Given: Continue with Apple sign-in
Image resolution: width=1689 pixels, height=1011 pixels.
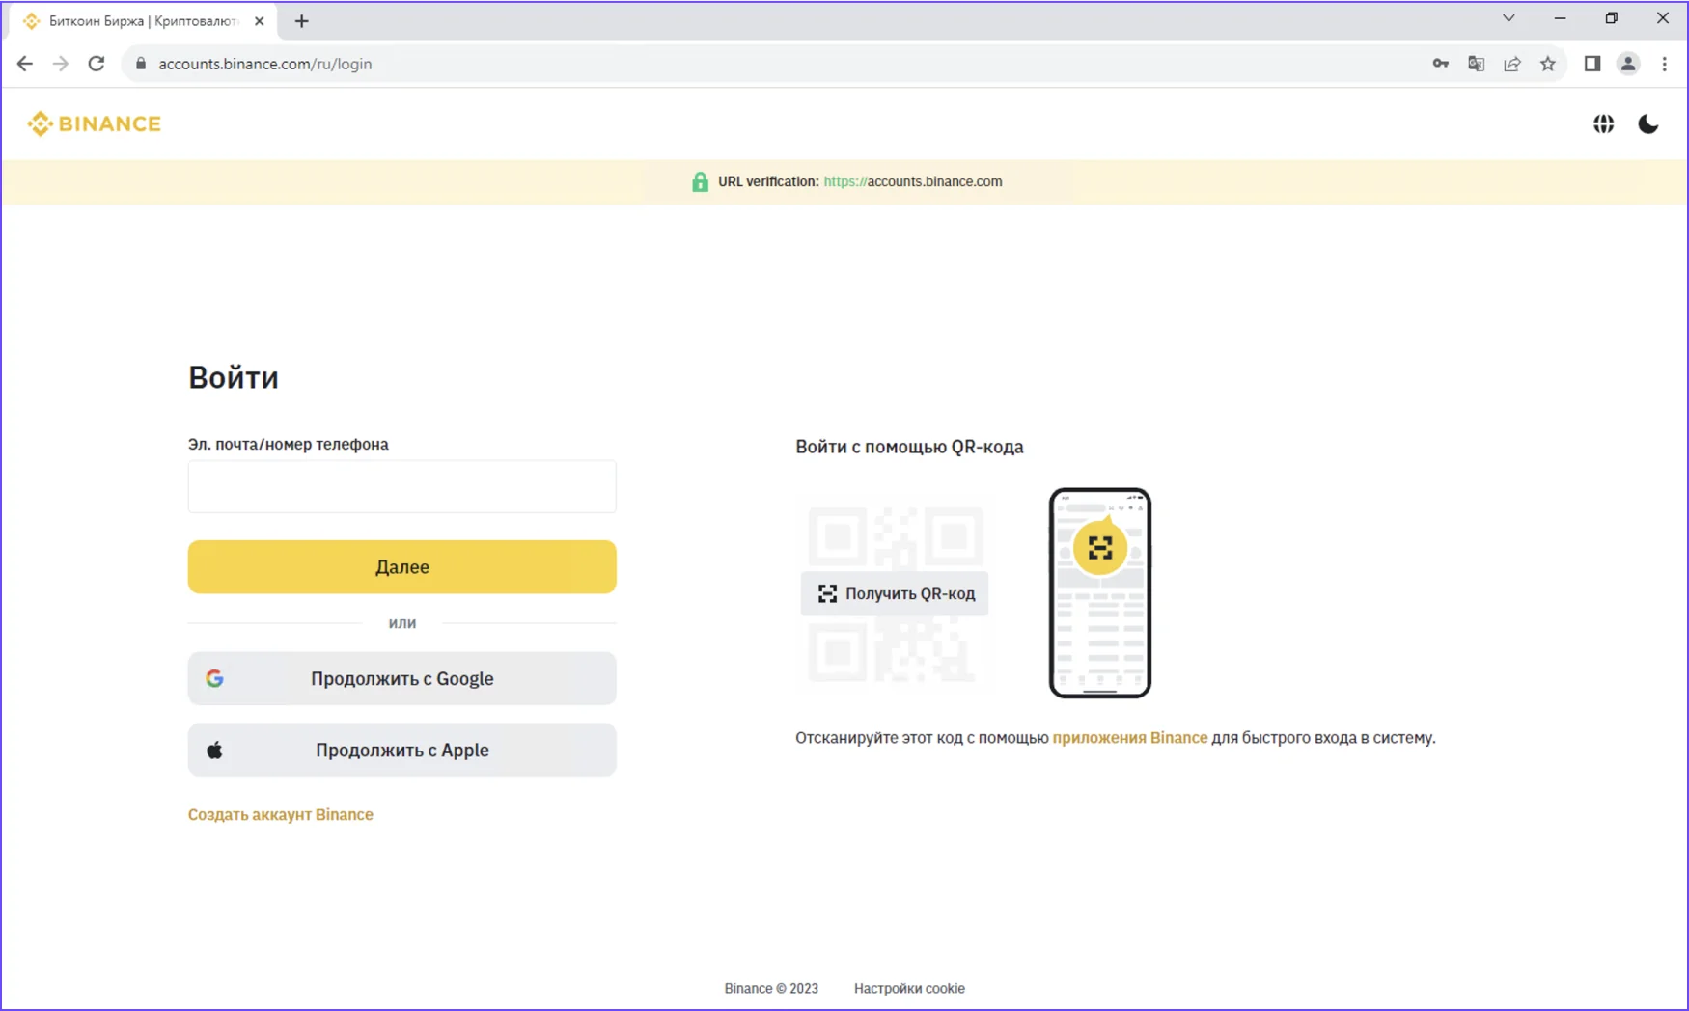Looking at the screenshot, I should tap(401, 750).
